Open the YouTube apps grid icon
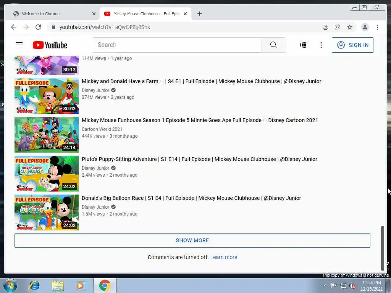This screenshot has height=293, width=391. pyautogui.click(x=303, y=45)
